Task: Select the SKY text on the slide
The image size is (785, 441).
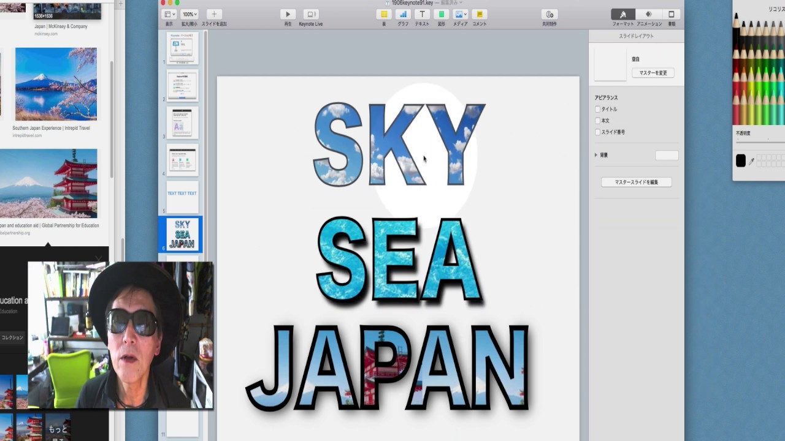Action: click(399, 145)
